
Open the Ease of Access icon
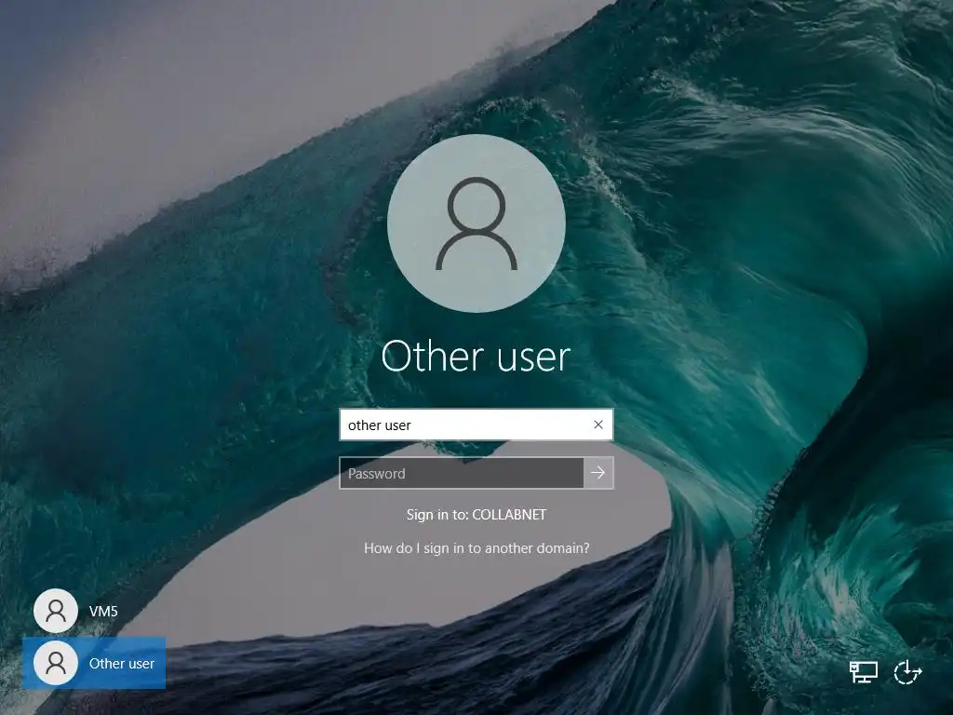(x=908, y=672)
